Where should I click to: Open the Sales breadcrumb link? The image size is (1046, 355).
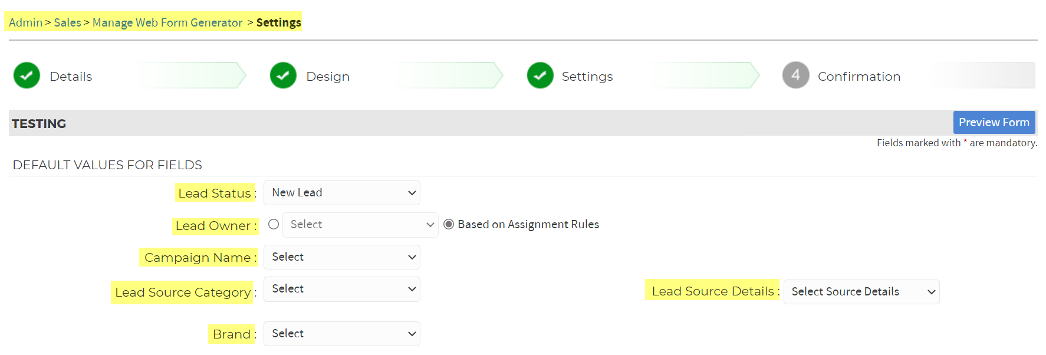[67, 22]
